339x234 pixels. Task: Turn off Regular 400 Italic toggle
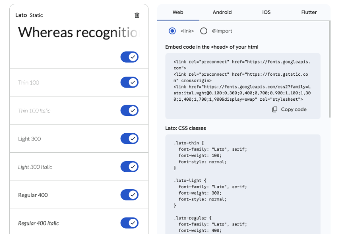tap(130, 223)
